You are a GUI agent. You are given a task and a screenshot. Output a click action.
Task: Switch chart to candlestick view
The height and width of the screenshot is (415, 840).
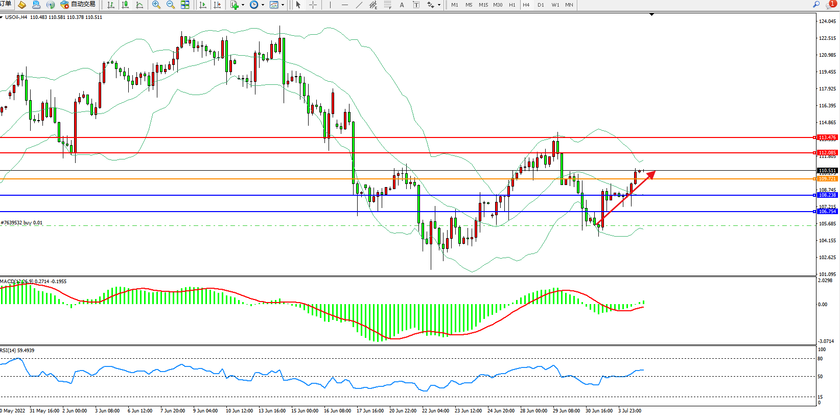click(125, 5)
